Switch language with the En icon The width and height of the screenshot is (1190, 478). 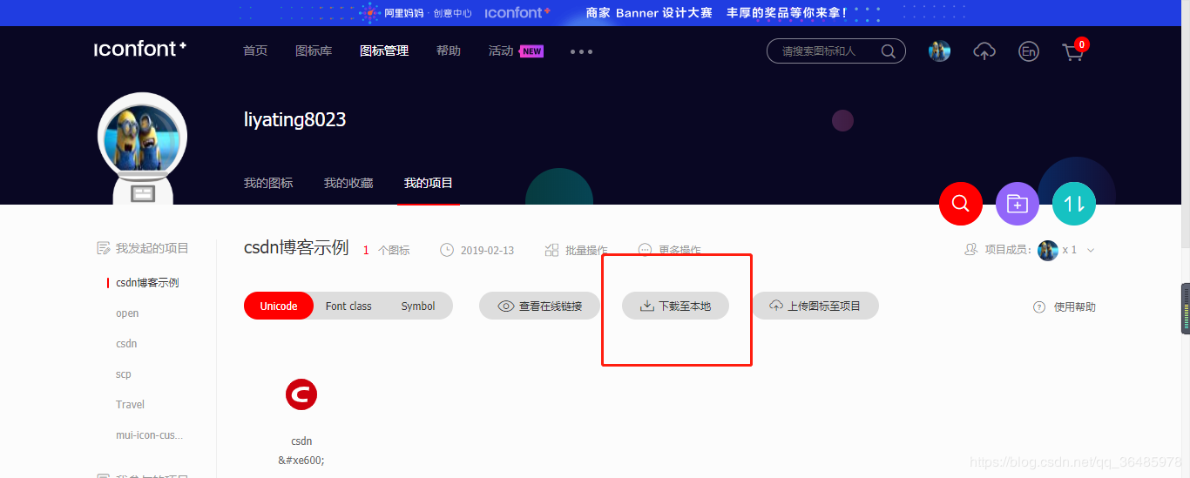[1029, 51]
